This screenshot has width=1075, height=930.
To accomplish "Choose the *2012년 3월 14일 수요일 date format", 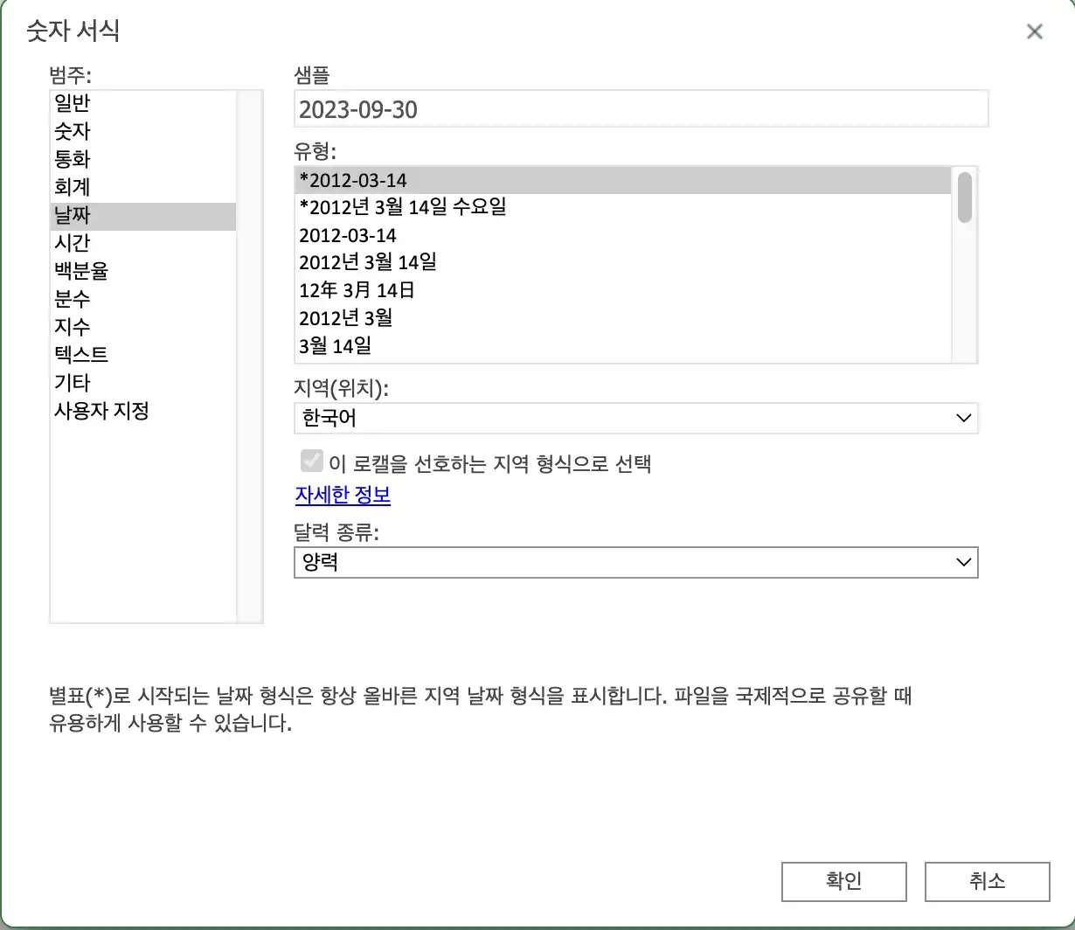I will point(401,207).
